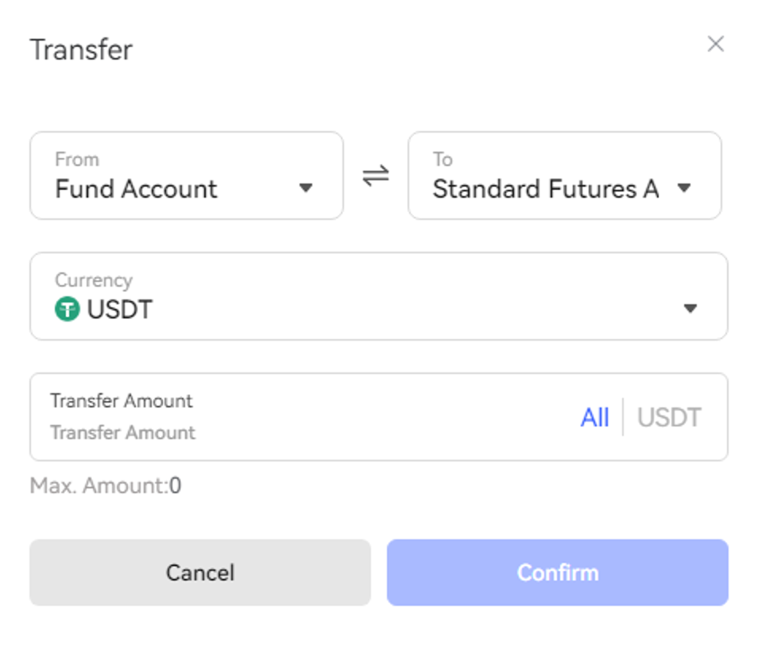Click the USDT unit label in amount box

tap(669, 418)
